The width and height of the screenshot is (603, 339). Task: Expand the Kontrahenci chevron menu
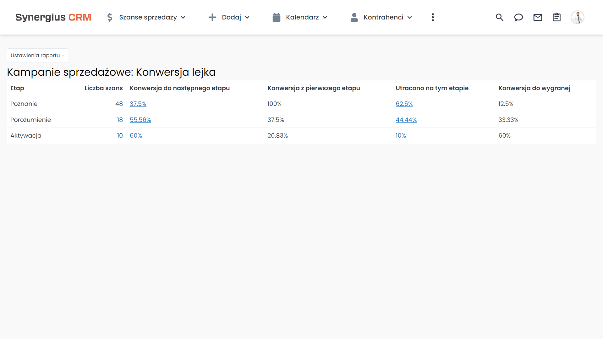(409, 18)
